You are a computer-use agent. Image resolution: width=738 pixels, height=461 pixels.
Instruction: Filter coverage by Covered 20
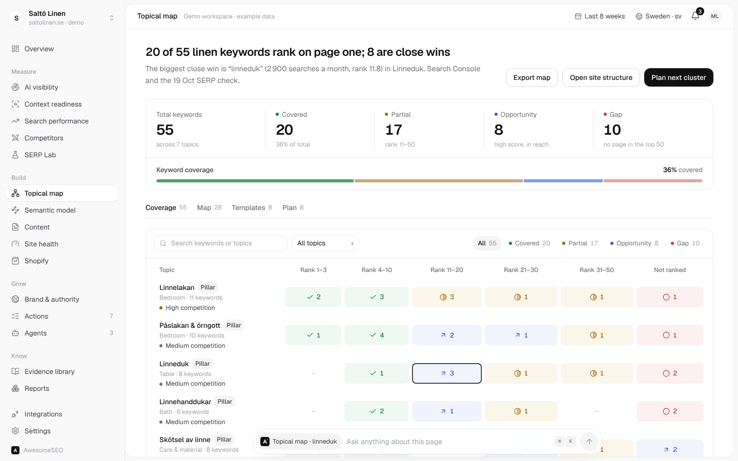pos(529,243)
